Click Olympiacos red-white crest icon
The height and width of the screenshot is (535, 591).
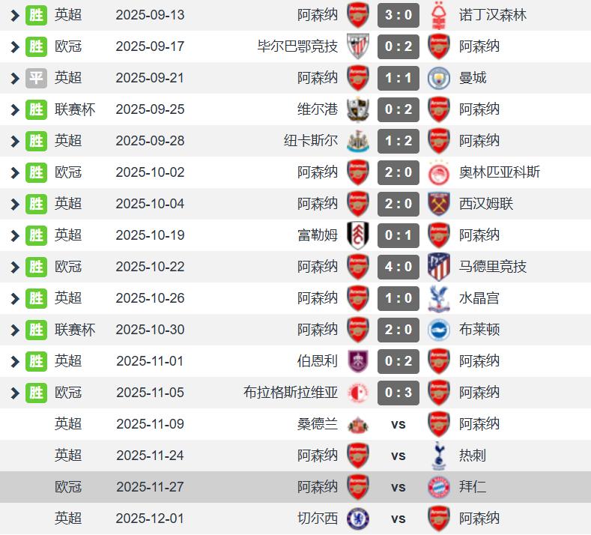[438, 172]
